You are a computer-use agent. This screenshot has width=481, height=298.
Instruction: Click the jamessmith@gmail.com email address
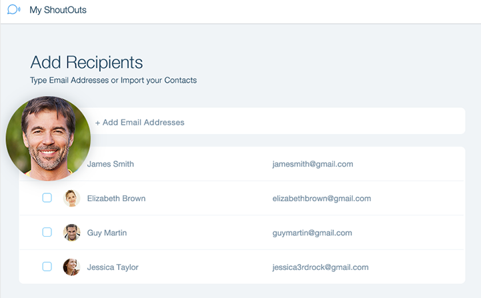point(312,164)
